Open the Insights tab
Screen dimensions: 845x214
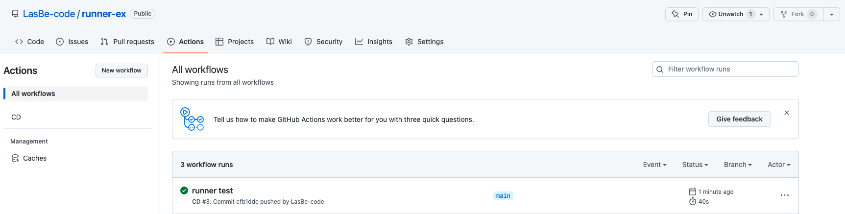click(374, 42)
